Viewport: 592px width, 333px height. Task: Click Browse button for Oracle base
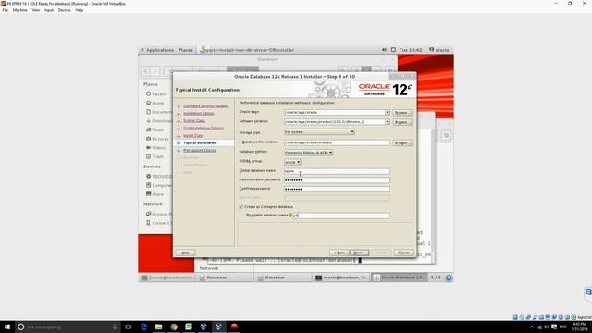(401, 113)
